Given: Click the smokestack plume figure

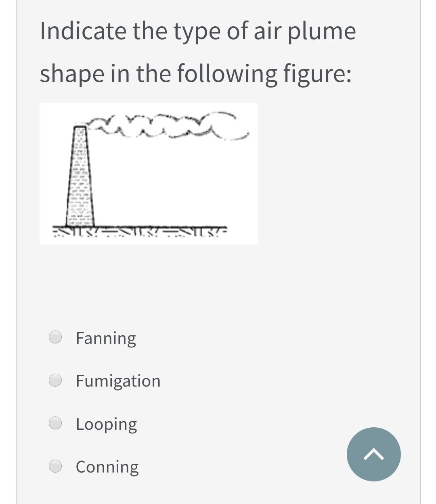Looking at the screenshot, I should [149, 174].
